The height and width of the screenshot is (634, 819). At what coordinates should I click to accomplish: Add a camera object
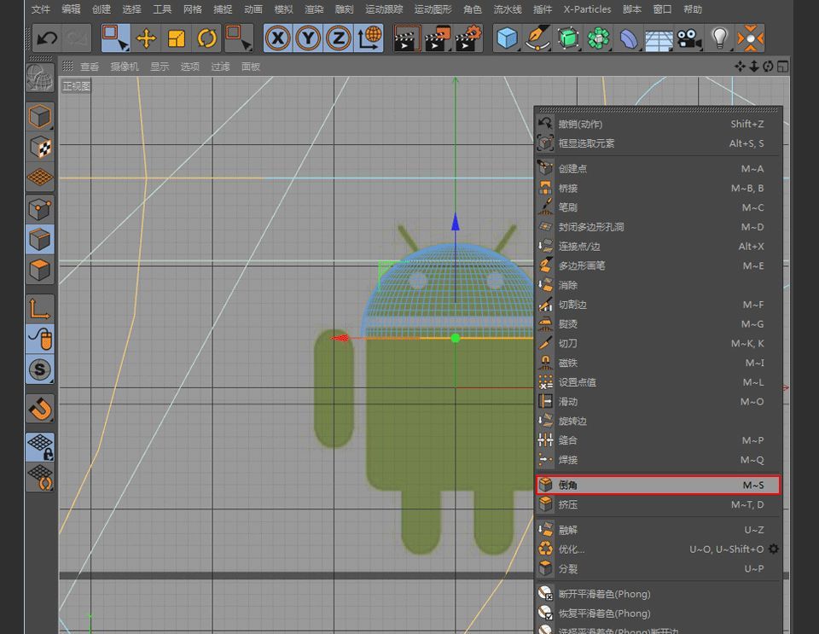pyautogui.click(x=689, y=38)
